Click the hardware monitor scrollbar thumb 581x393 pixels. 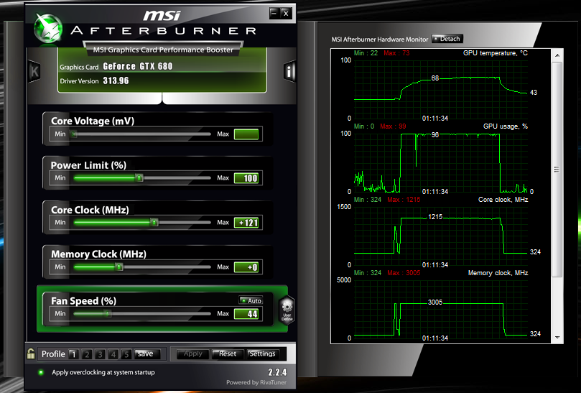click(557, 170)
